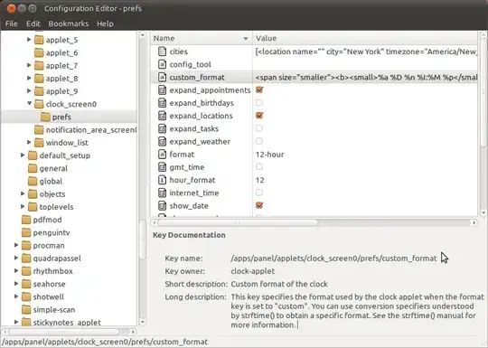The image size is (488, 348).
Task: Expand the rhythmbox tree node
Action: point(16,271)
